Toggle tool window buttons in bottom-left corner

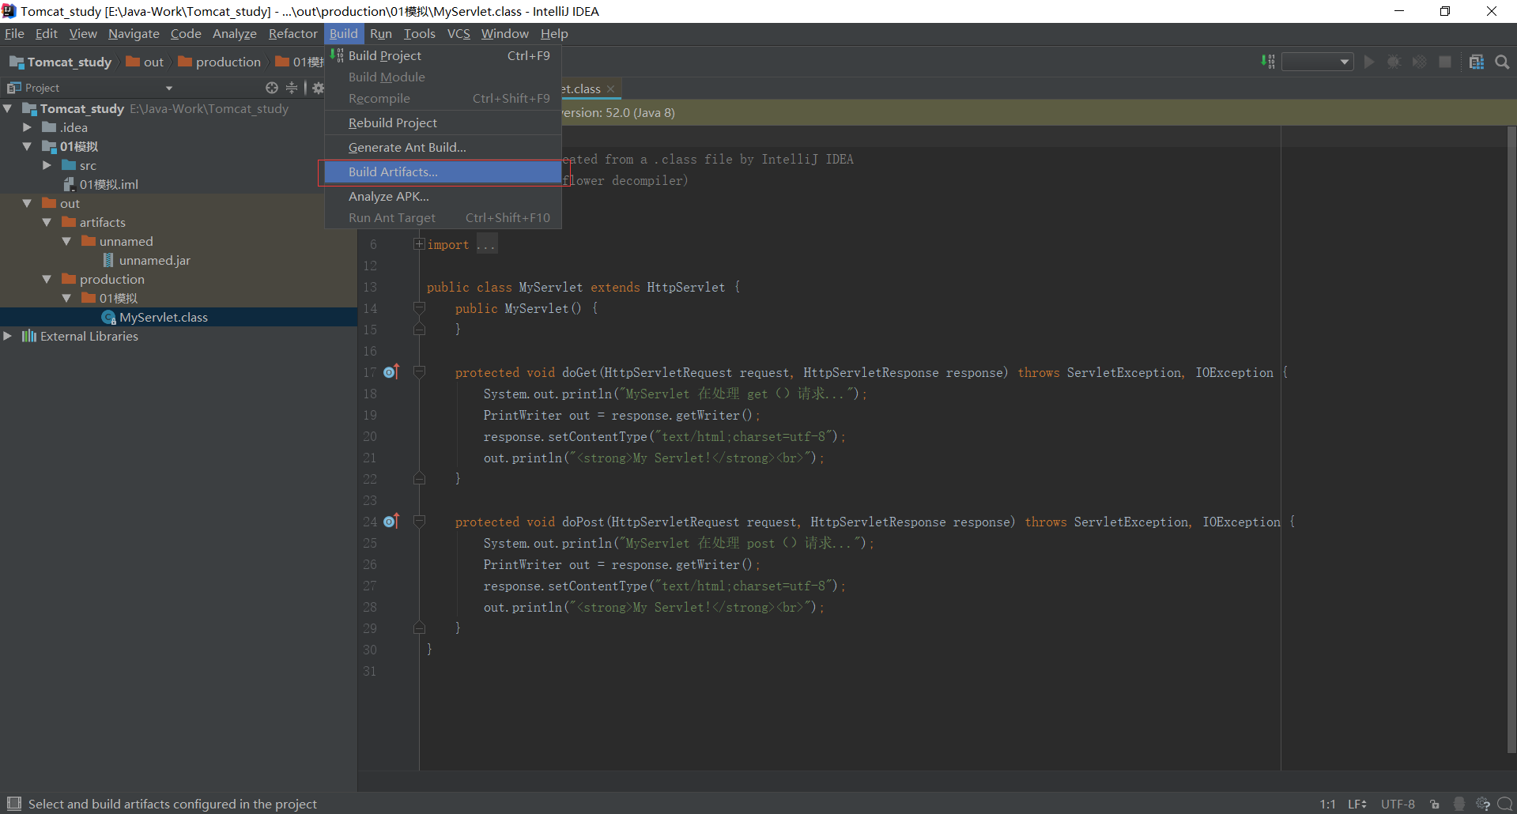tap(13, 804)
